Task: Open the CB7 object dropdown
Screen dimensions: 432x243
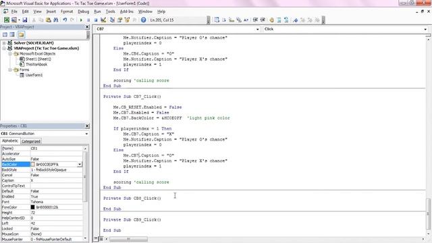Action: click(x=258, y=29)
